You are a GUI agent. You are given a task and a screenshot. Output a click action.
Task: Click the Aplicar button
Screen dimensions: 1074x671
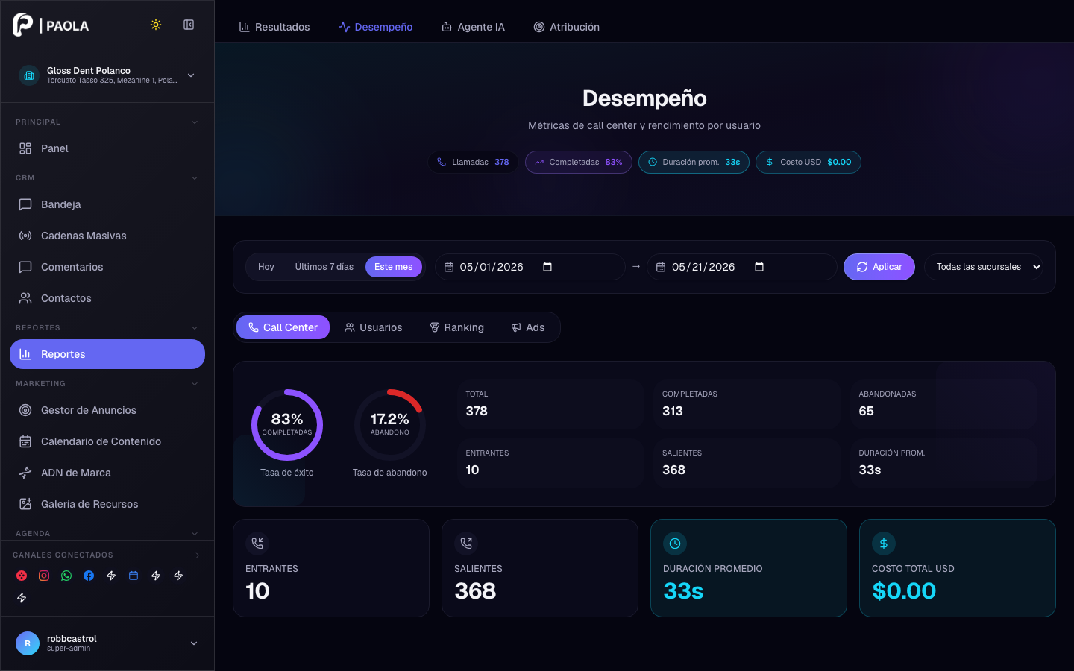pyautogui.click(x=879, y=267)
